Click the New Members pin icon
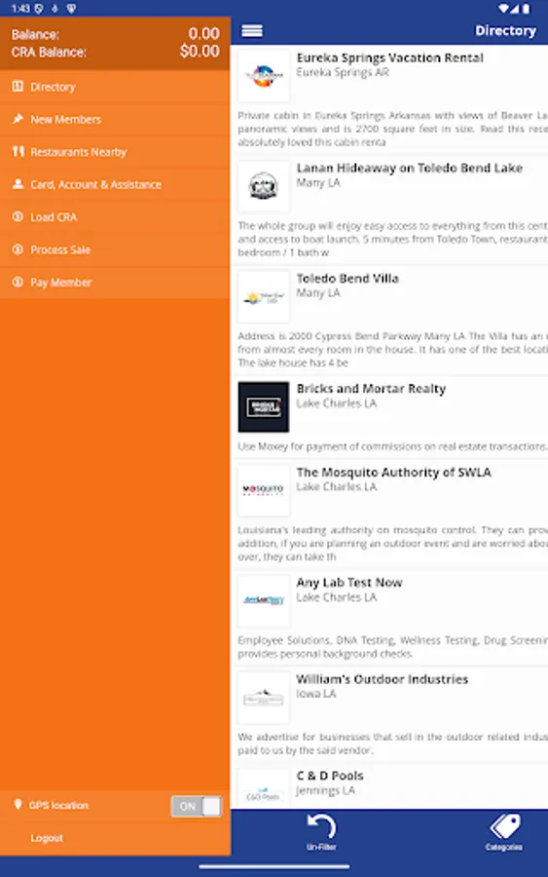 tap(18, 119)
